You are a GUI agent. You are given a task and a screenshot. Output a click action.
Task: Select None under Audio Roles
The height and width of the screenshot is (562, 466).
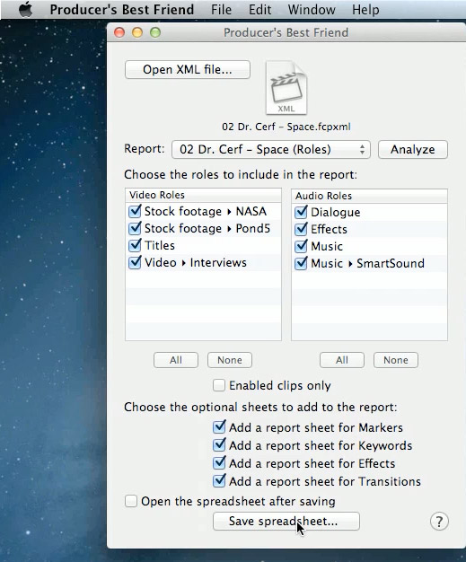click(396, 360)
